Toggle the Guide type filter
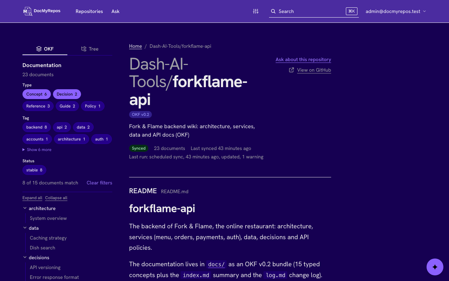Screen dimensions: 449x281 coord(67,106)
